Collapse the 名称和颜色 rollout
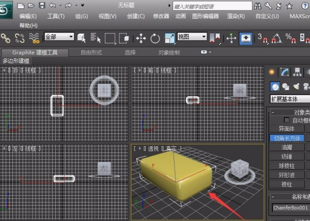Screen dimensions: 310x221 coord(273,197)
